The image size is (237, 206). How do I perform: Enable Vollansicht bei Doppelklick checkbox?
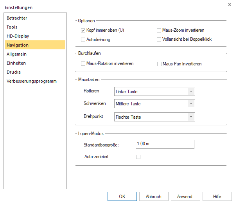159,40
